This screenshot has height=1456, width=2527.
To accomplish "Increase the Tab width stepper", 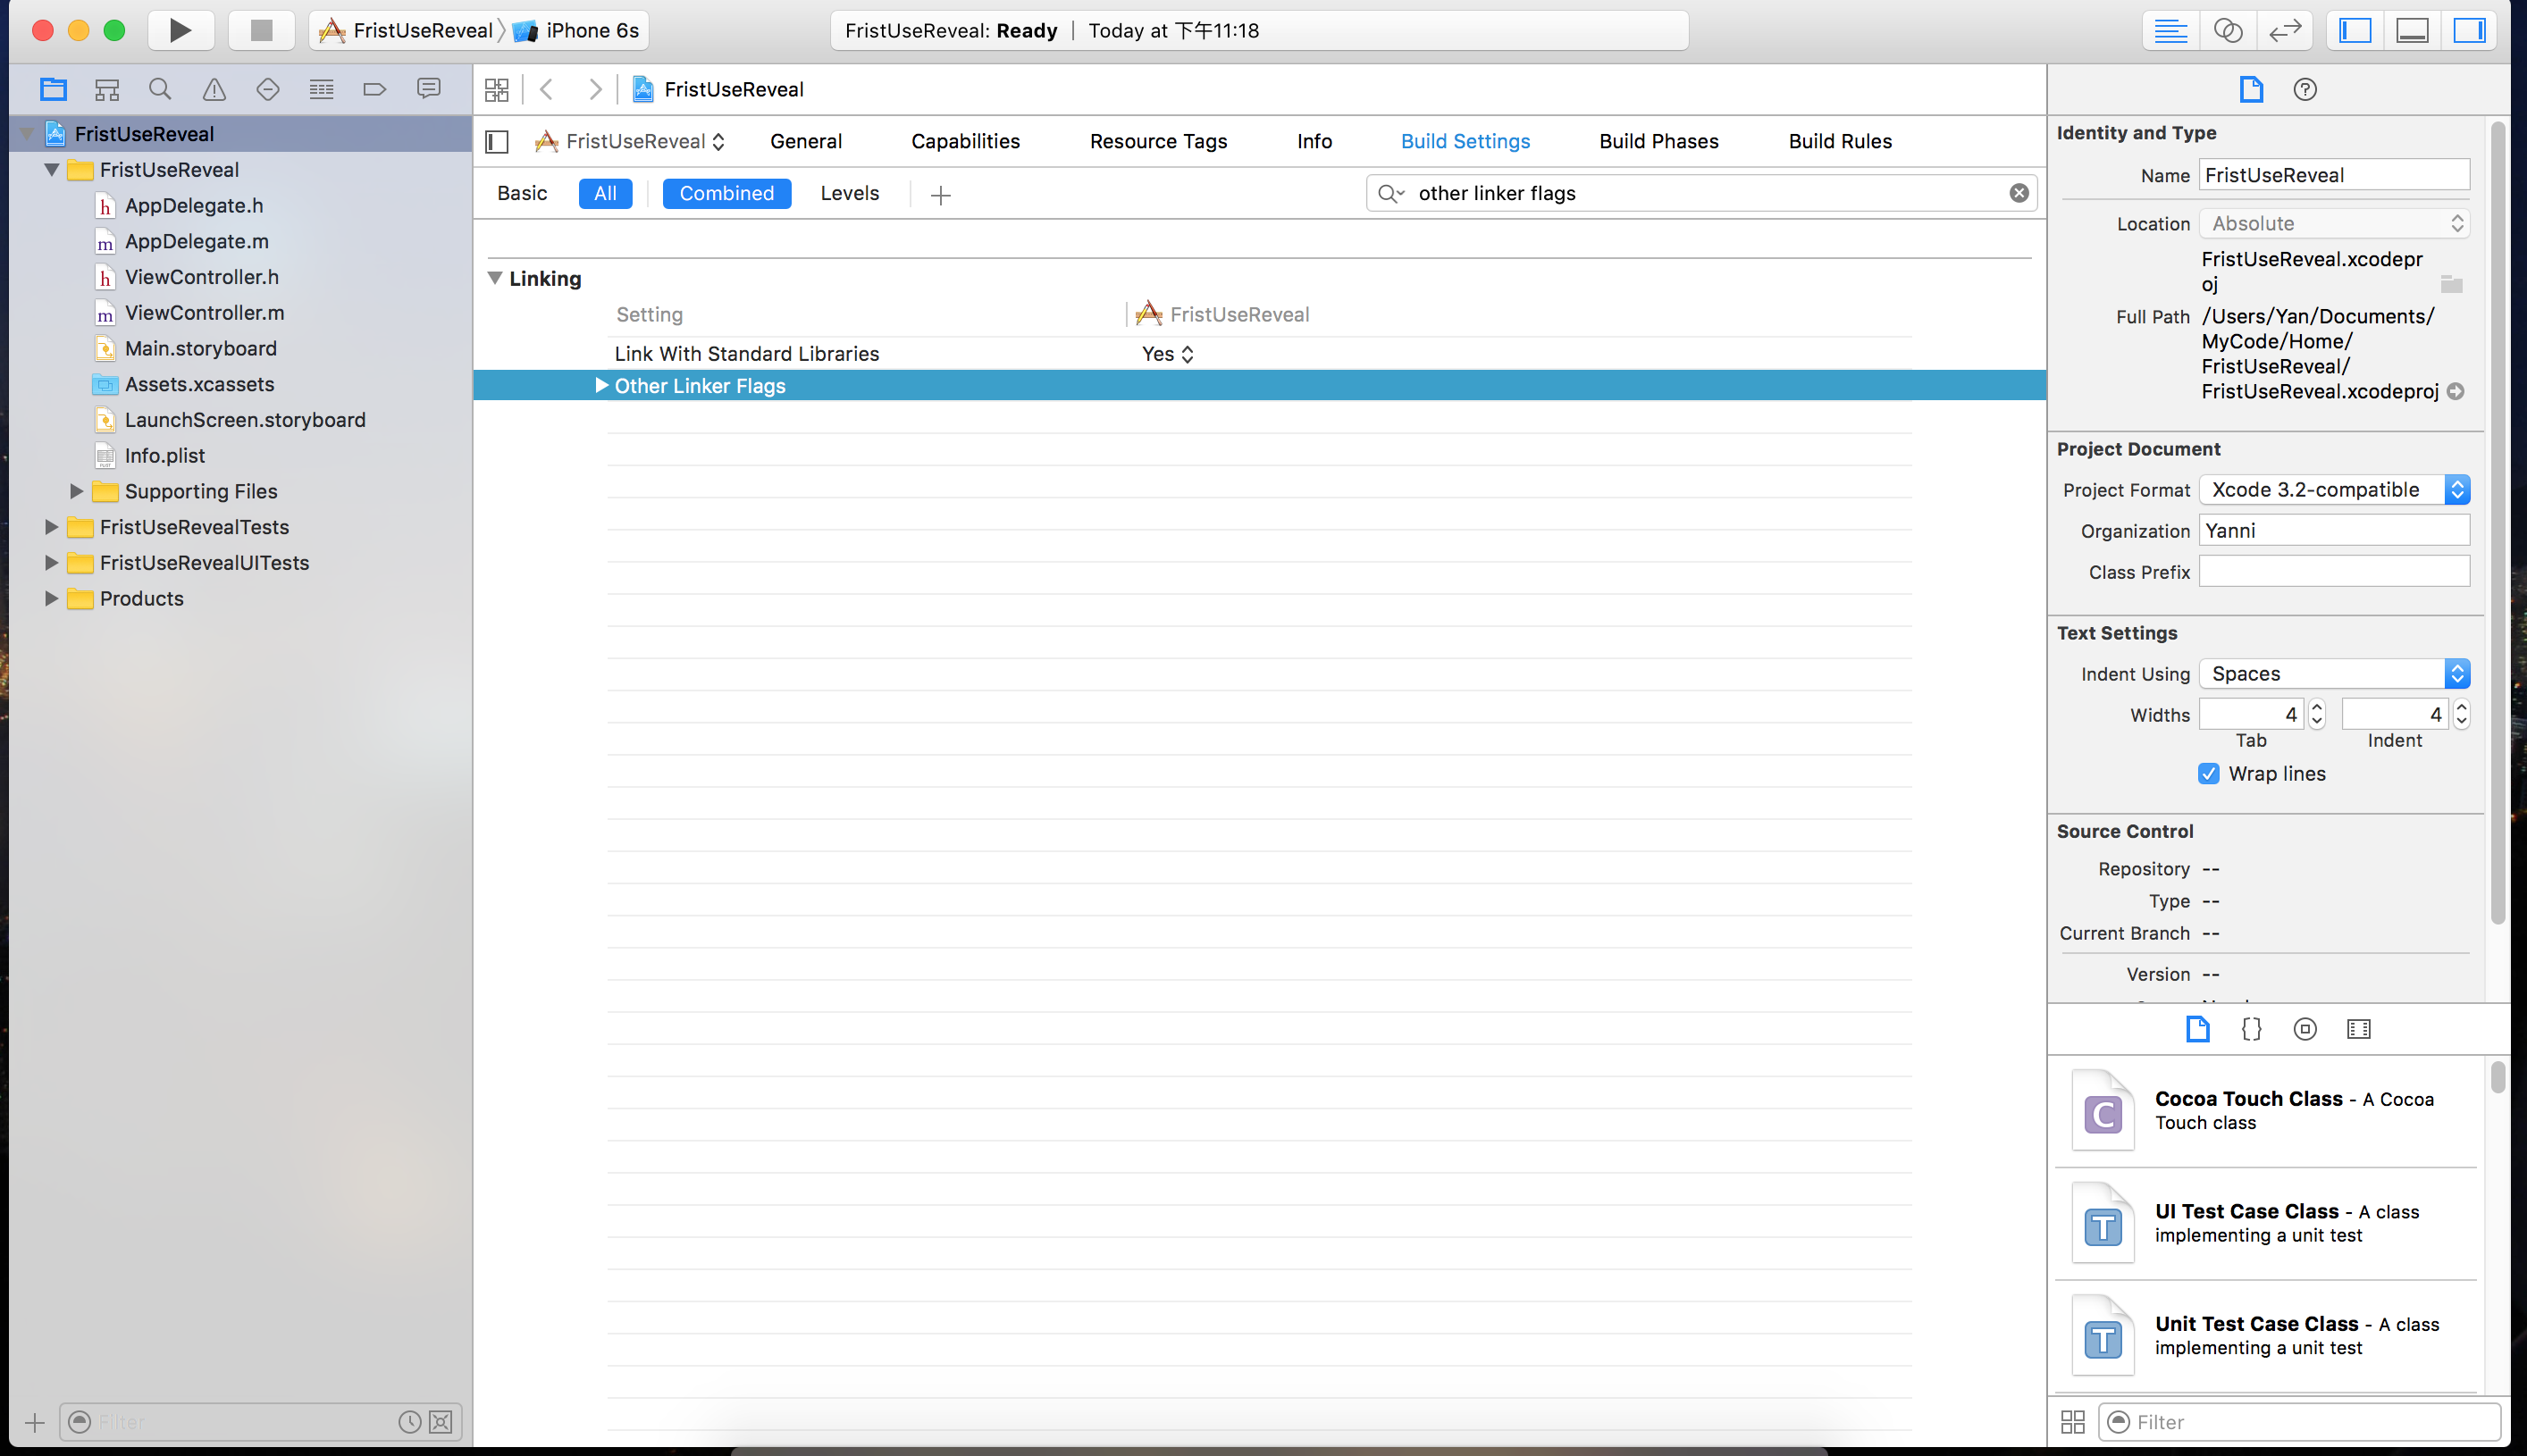I will 2316,706.
